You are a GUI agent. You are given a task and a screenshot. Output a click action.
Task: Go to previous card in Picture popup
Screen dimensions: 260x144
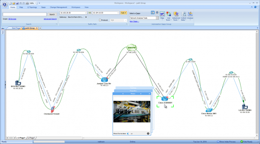[x=123, y=94]
